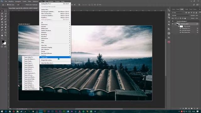Swap foreground and background colors
Image resolution: width=201 pixels, height=113 pixels.
point(5,41)
